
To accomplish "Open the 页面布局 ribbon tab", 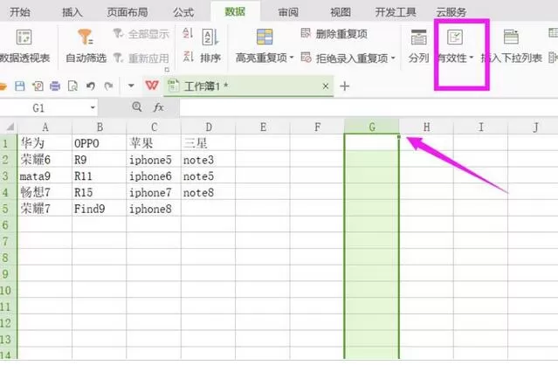I will (x=127, y=12).
